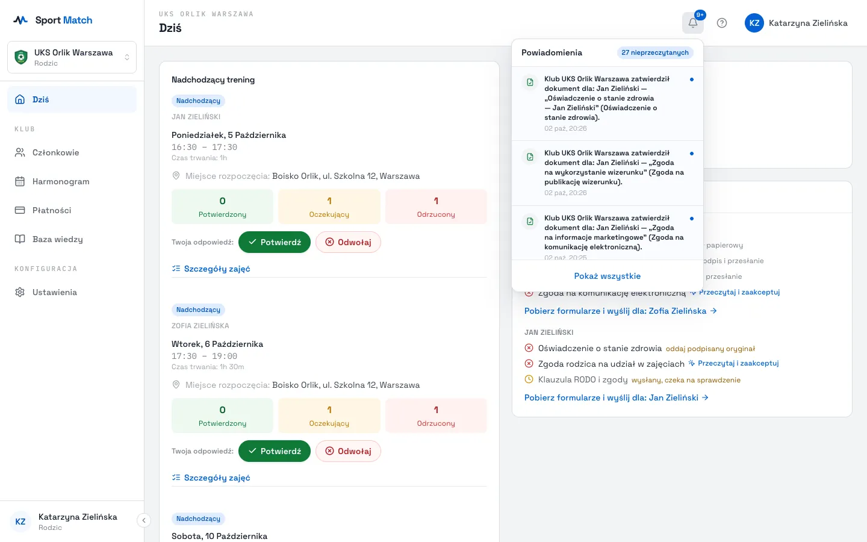Click the Sport Match logo
867x542 pixels.
[x=53, y=20]
